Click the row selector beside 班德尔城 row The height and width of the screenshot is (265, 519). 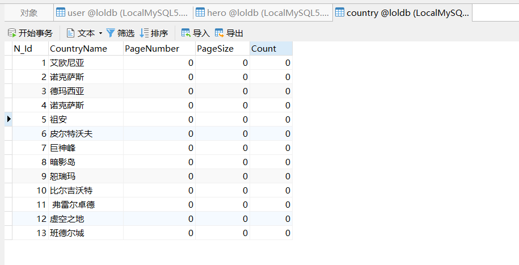click(x=9, y=233)
